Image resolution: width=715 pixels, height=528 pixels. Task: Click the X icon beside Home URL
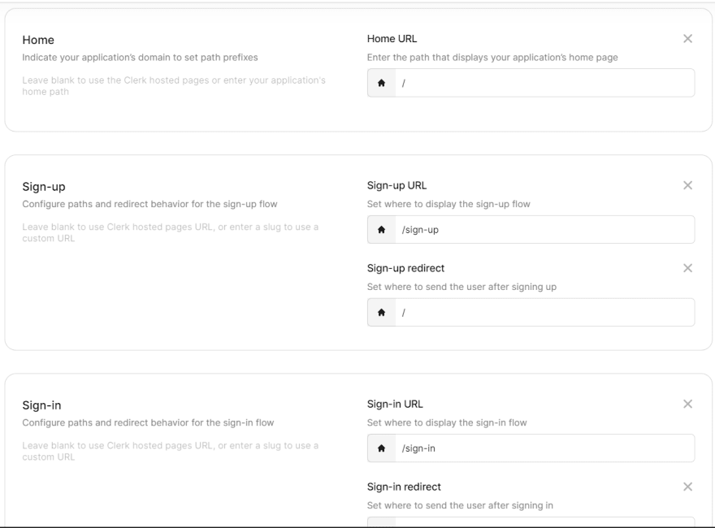[x=687, y=39]
